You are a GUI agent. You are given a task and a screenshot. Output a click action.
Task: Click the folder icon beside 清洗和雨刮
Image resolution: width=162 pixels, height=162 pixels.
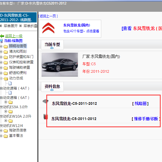[6, 52]
